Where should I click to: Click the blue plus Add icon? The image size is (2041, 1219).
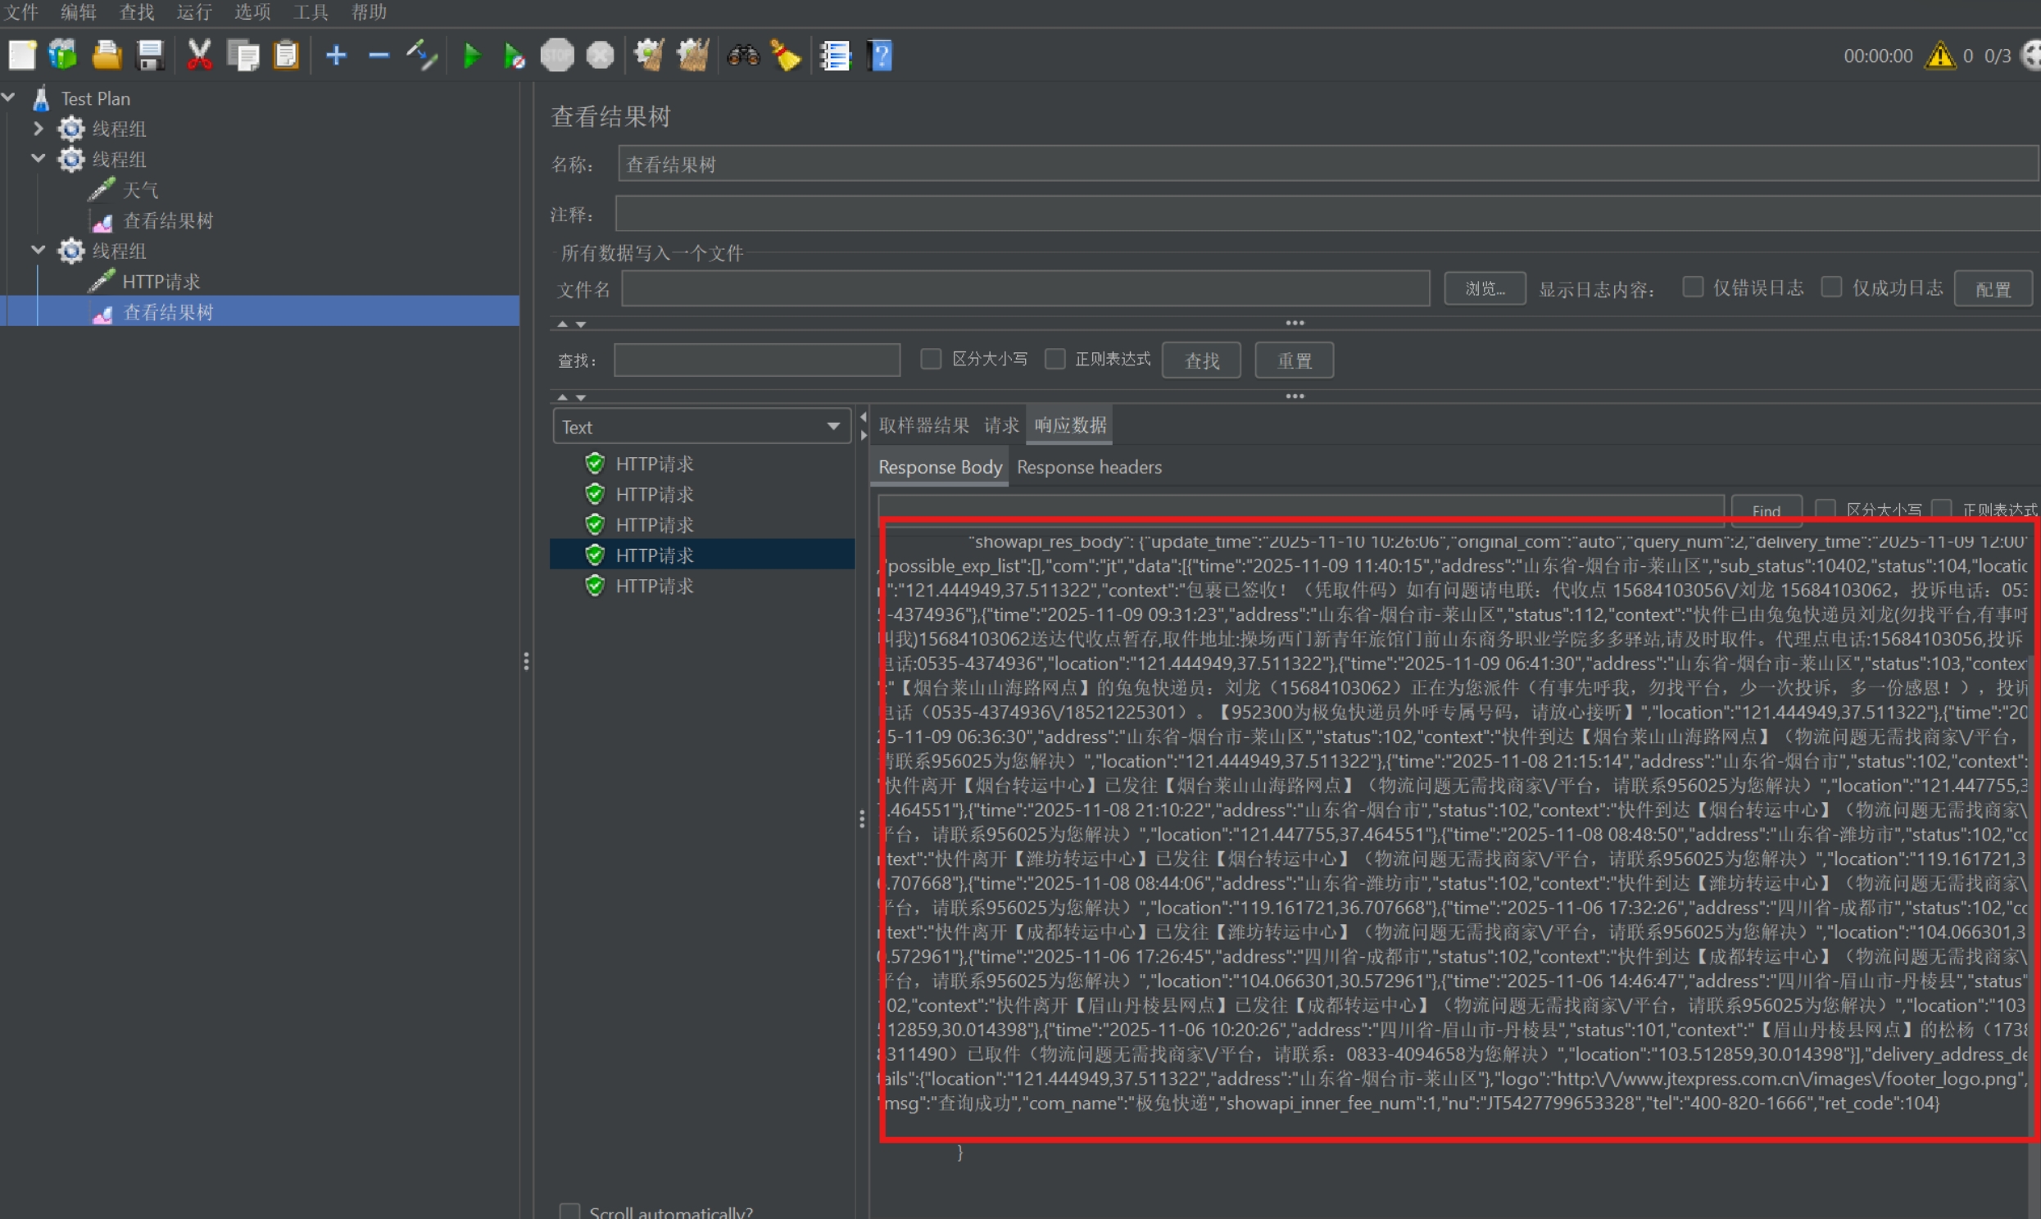(336, 56)
